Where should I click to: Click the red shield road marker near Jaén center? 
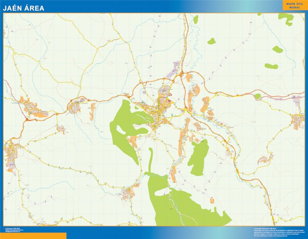(170, 94)
